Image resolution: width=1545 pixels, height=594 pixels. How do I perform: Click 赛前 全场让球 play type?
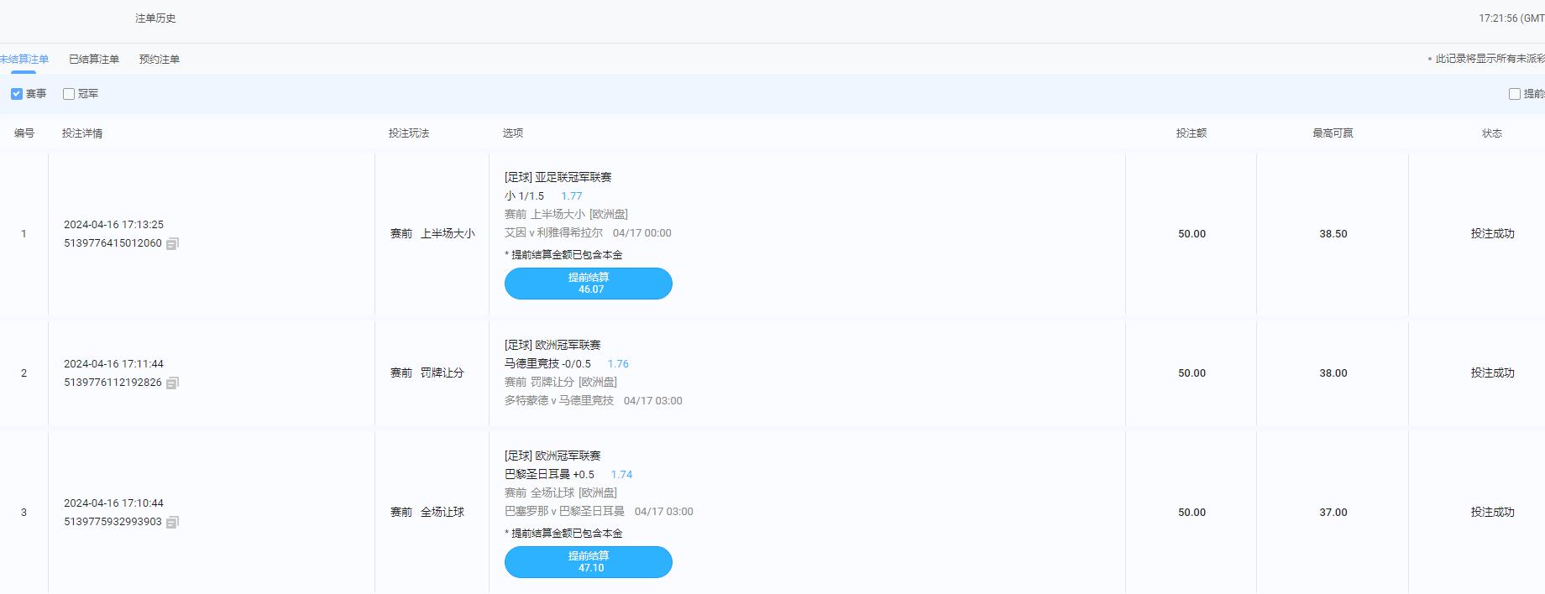(x=427, y=513)
